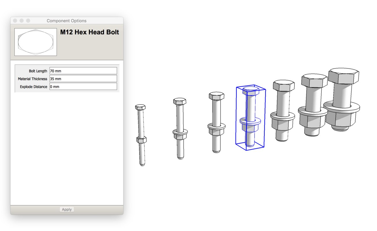
Task: Select the Material Thickness value field
Action: click(83, 79)
